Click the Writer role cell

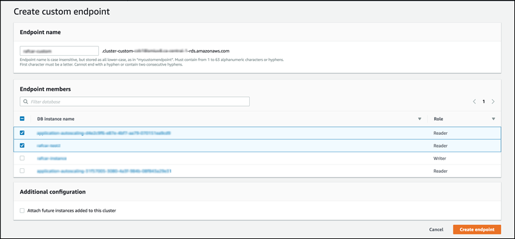click(x=439, y=159)
